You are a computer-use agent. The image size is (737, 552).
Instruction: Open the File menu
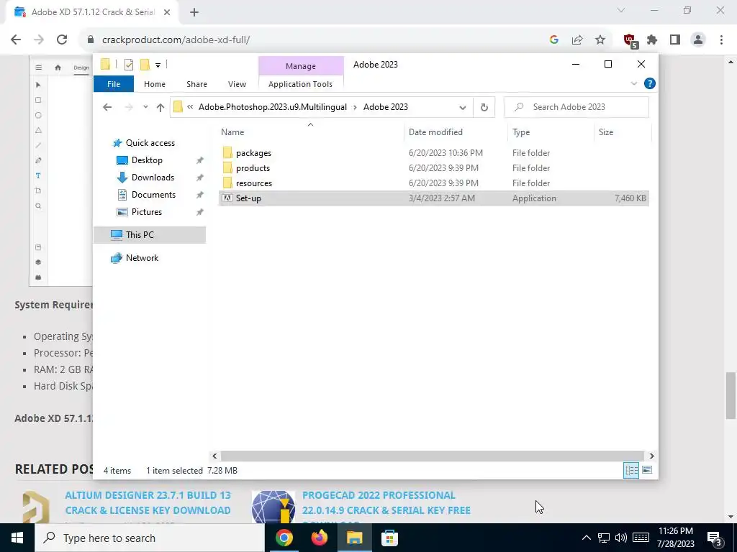tap(114, 84)
